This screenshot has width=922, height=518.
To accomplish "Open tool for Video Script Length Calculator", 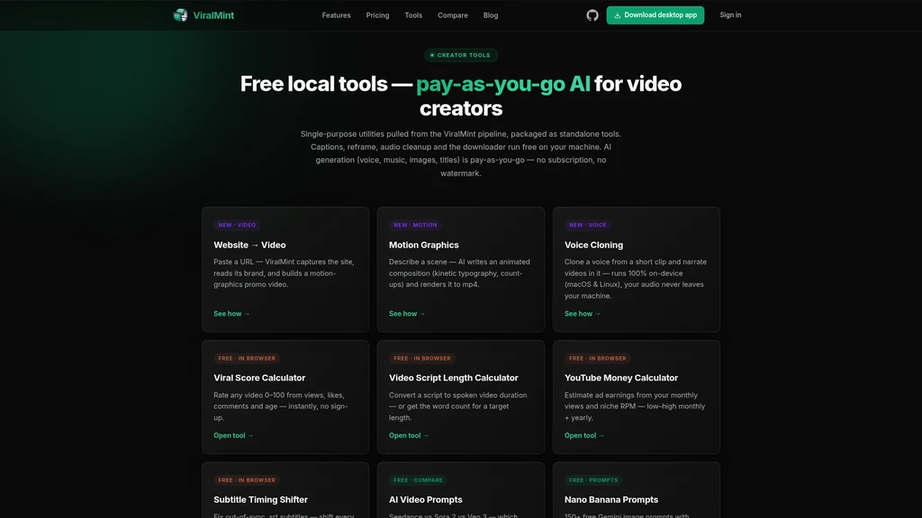I will tap(409, 435).
